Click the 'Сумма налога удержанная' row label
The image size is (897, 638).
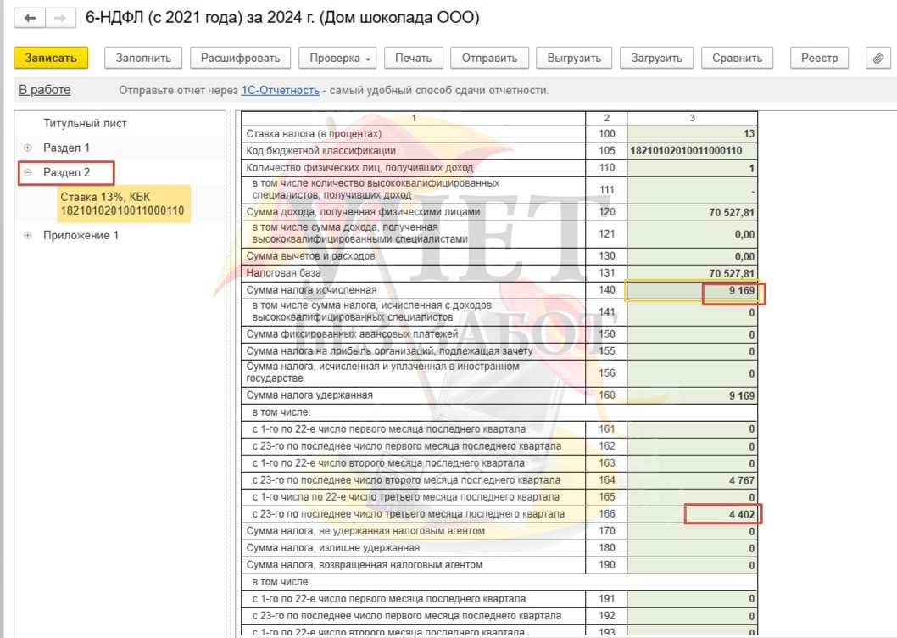point(309,395)
